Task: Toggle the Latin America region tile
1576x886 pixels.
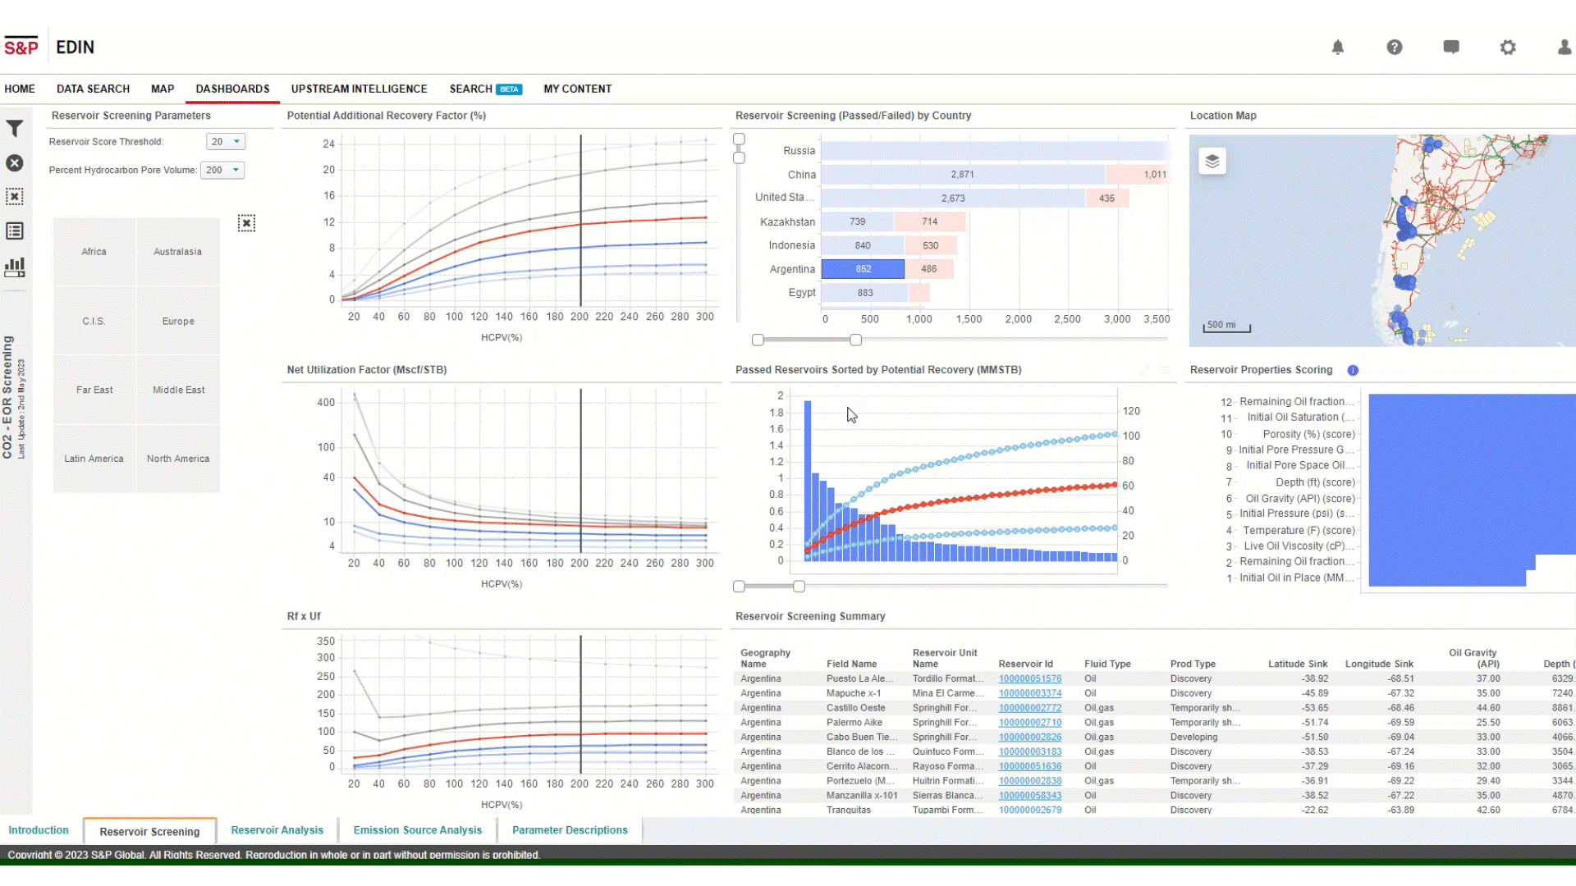Action: pos(94,459)
